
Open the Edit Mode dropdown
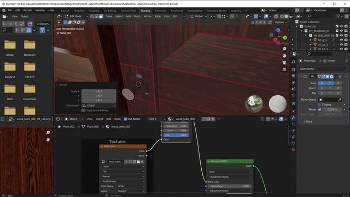point(77,16)
